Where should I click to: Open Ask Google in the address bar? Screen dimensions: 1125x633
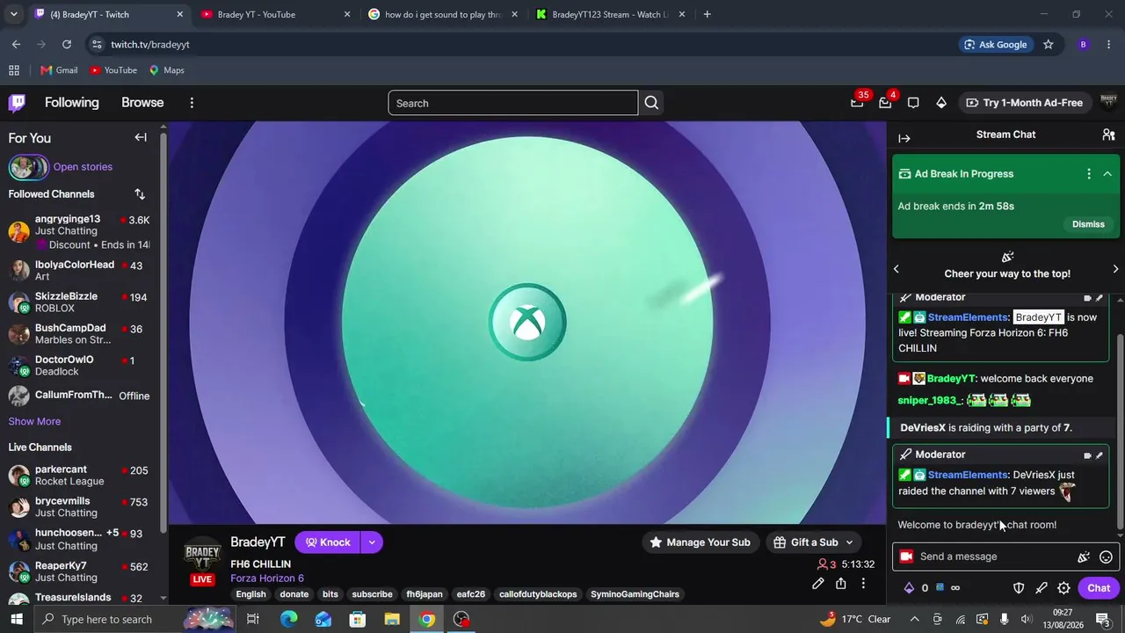995,44
